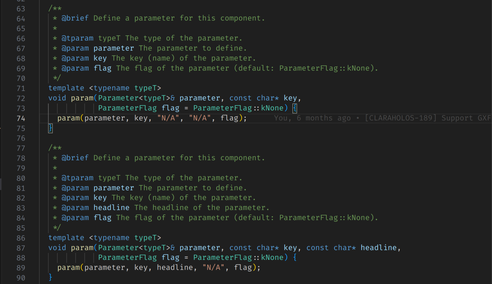This screenshot has width=492, height=284.
Task: Click the word 'template' on line 71
Action: (66, 88)
